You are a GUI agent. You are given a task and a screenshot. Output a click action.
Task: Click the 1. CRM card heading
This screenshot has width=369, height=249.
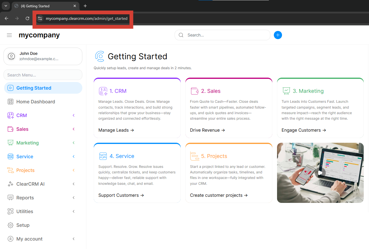click(x=118, y=91)
